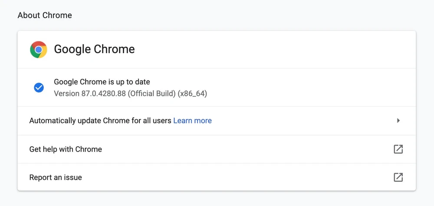Viewport: 434px width, 206px height.
Task: Click the 'Google Chrome is up to date' status
Action: point(102,82)
